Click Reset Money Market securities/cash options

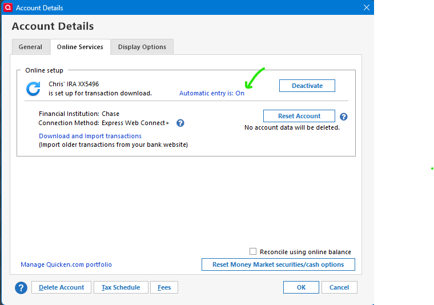click(x=278, y=264)
